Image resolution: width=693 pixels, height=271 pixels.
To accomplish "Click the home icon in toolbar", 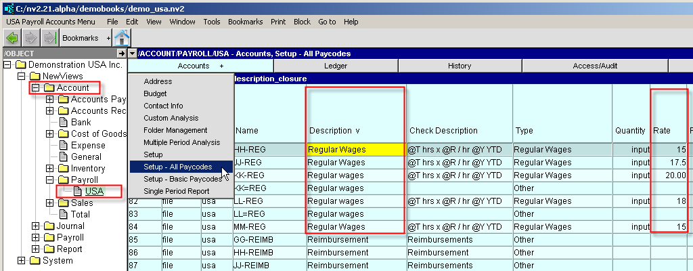I will pos(122,38).
